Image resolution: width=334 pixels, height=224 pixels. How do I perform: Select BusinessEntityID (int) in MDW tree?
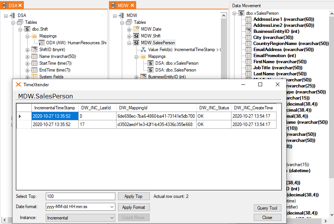(x=167, y=77)
